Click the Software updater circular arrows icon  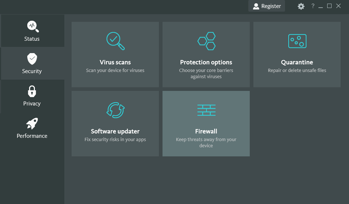coord(115,110)
